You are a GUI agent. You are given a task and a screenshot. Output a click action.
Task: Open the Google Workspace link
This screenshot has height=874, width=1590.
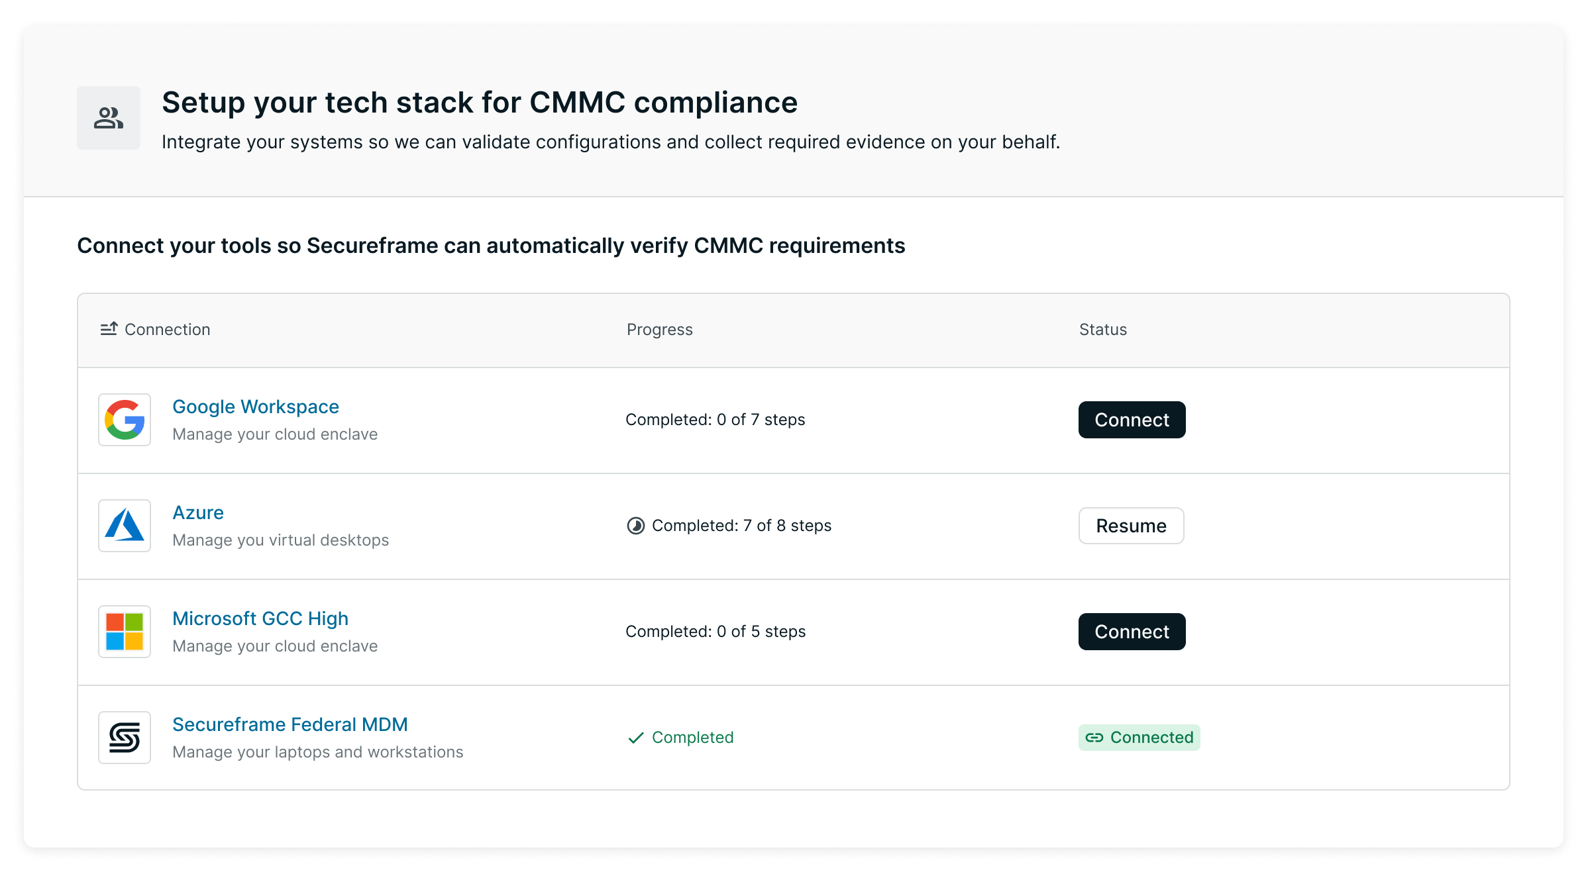pyautogui.click(x=256, y=407)
